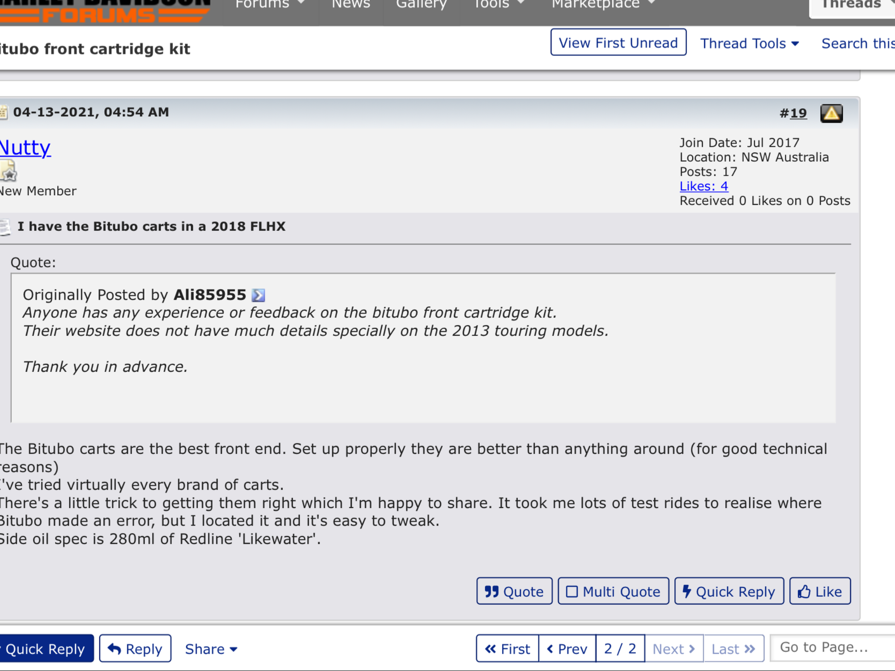Open the Gallery menu item
This screenshot has width=895, height=671.
[x=421, y=4]
